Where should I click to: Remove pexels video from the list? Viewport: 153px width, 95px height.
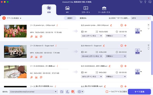coord(148,25)
